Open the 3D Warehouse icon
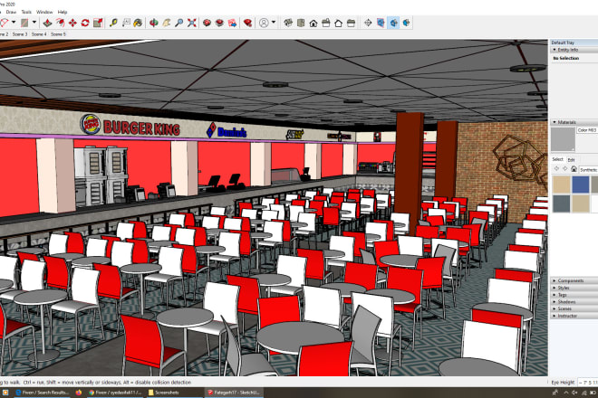 coord(207,23)
